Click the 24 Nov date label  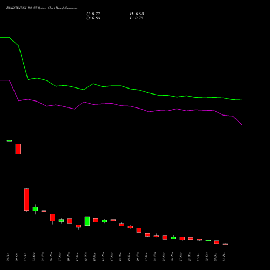coord(155,256)
